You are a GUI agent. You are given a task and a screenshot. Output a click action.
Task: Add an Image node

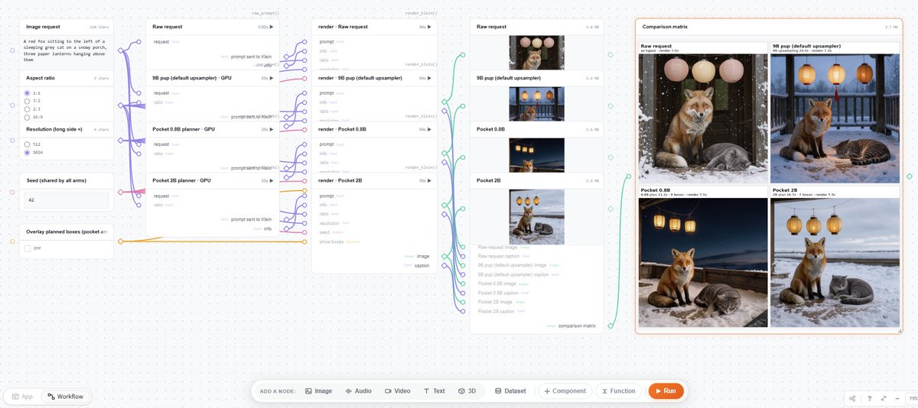point(319,390)
